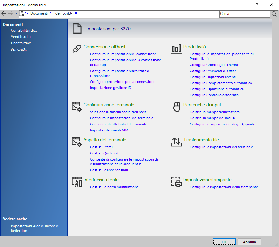The image size is (279, 247).
Task: Click the back navigation arrow
Action: [4, 14]
